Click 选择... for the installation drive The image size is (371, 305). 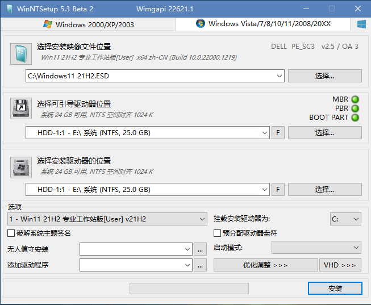point(325,190)
